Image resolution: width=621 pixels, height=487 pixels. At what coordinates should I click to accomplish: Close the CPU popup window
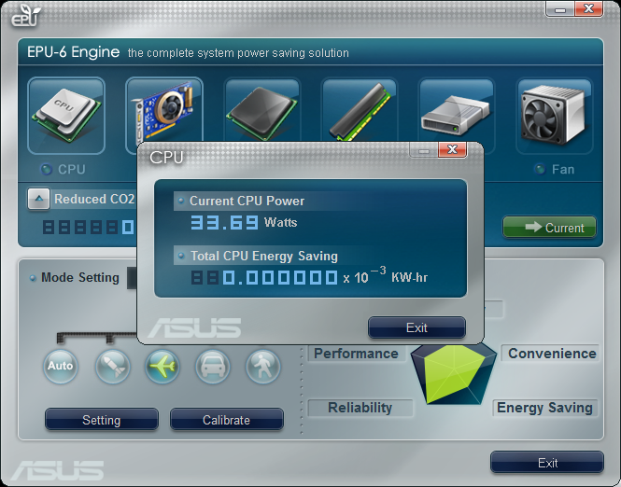(452, 149)
